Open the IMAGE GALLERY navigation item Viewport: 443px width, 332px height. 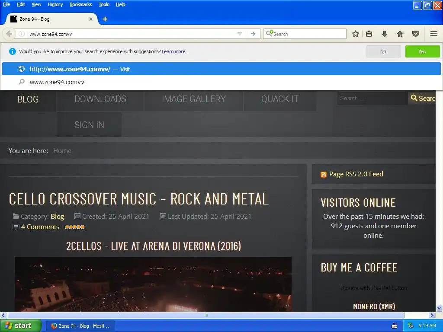(x=194, y=99)
